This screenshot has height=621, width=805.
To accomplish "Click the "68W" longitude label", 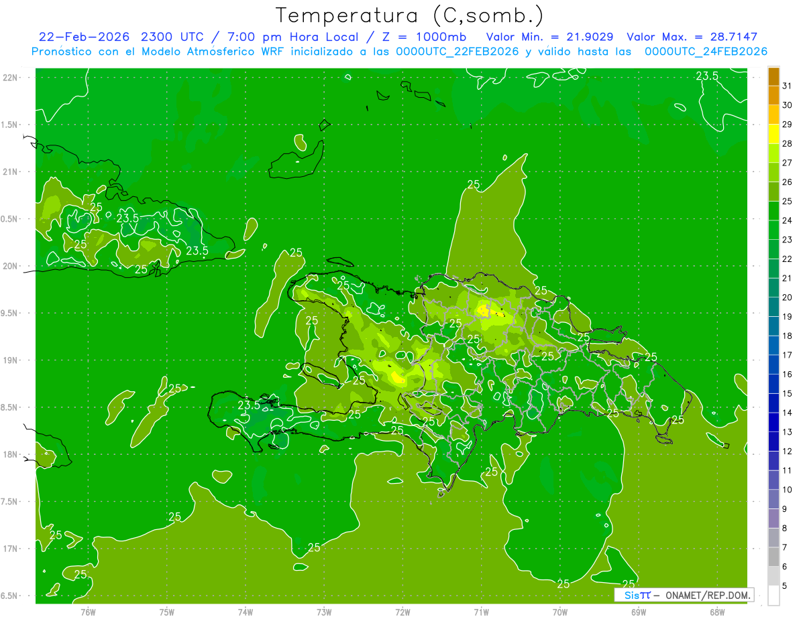I will tap(717, 612).
